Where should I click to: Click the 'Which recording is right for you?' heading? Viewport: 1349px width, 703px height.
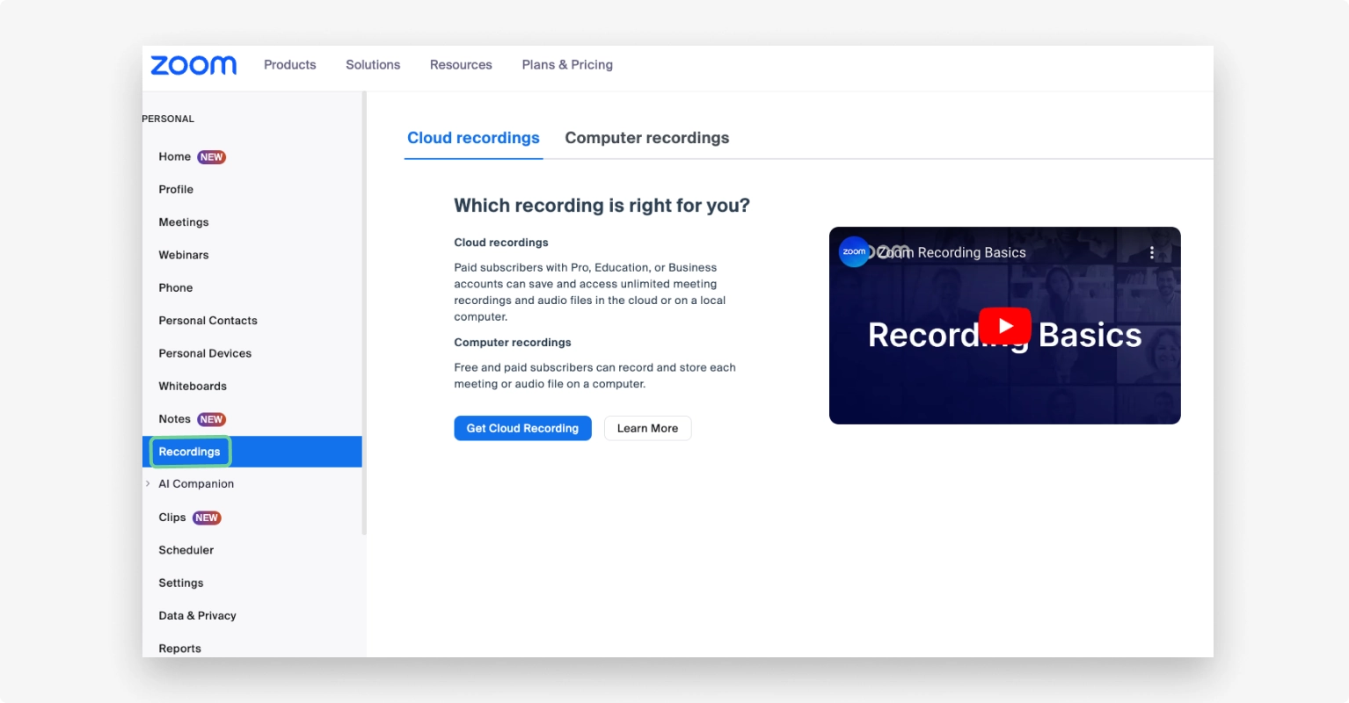coord(602,206)
